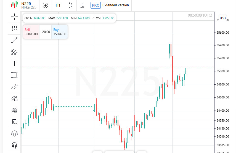This screenshot has height=153, width=236.
Task: Open the H1 timeframe selector
Action: (58, 5)
